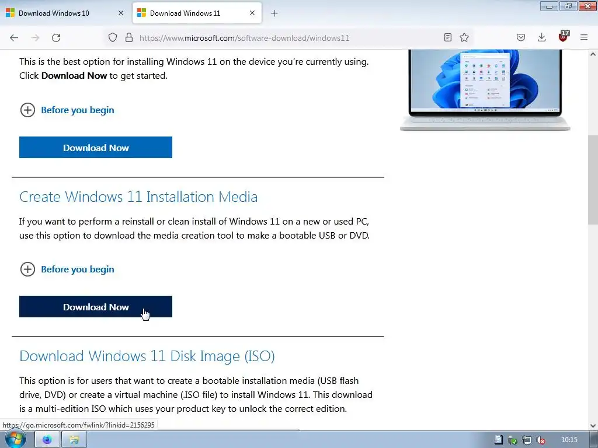Viewport: 598px width, 448px height.
Task: Close the Download Windows 10 tab
Action: (x=121, y=13)
